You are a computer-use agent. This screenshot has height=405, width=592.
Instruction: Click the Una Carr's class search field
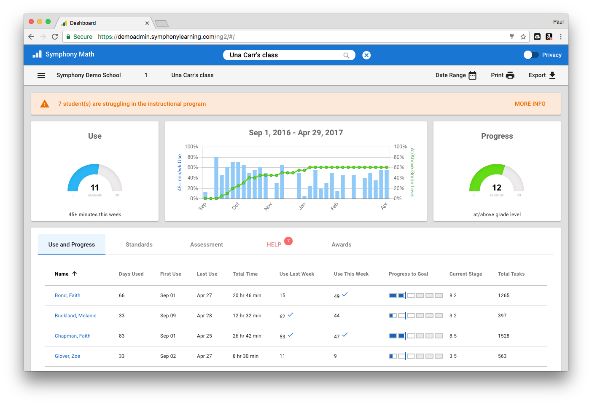point(289,55)
